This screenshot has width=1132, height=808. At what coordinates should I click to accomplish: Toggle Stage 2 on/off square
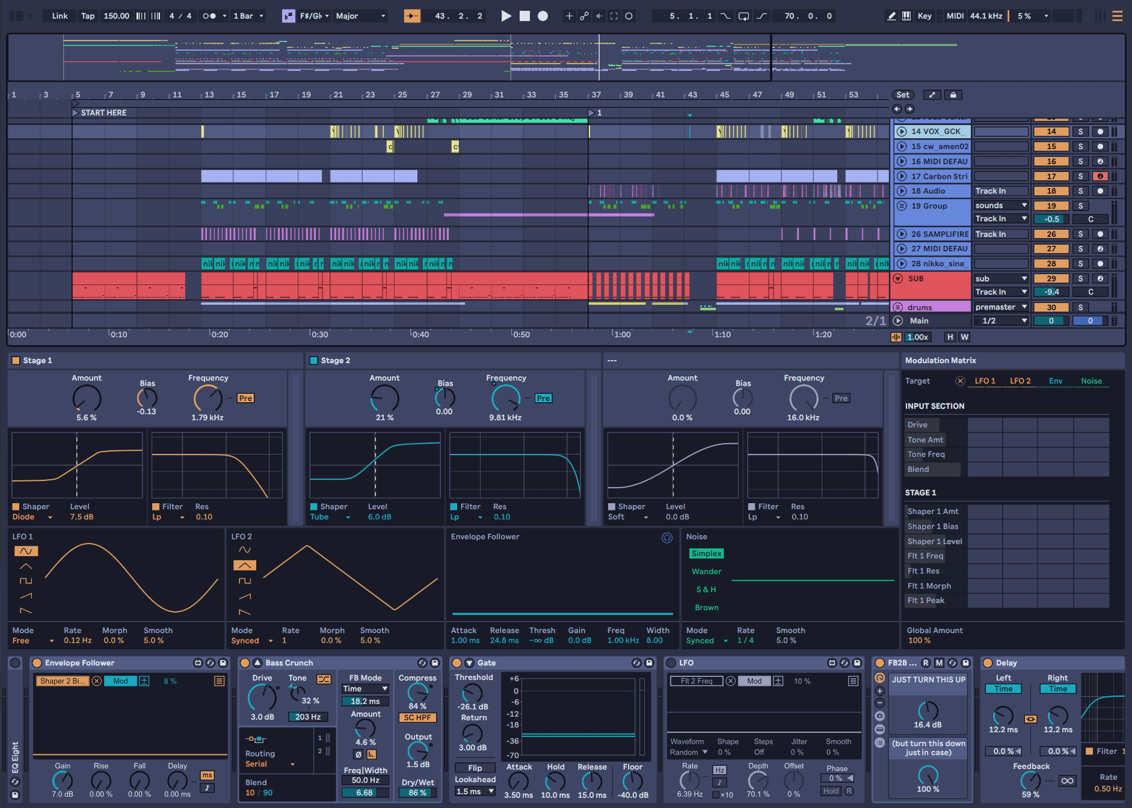click(x=313, y=361)
